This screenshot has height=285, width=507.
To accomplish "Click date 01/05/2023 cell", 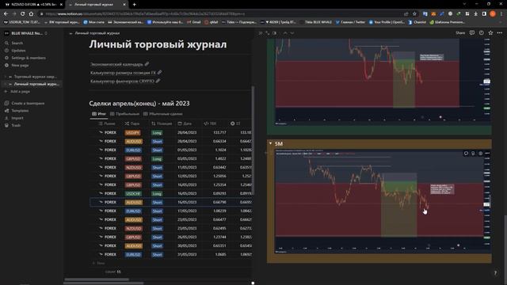I will [x=187, y=150].
